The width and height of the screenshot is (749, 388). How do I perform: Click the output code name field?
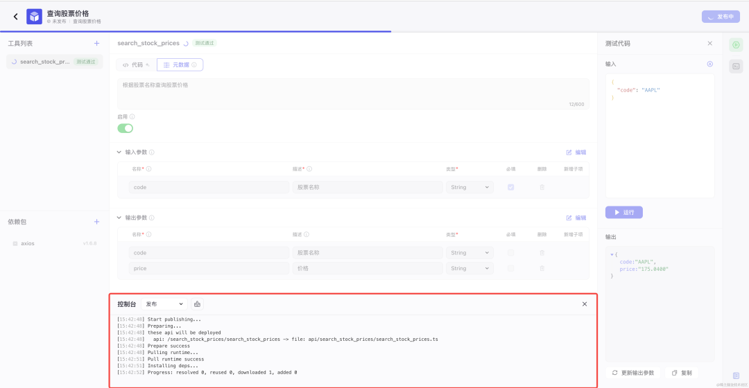(209, 252)
